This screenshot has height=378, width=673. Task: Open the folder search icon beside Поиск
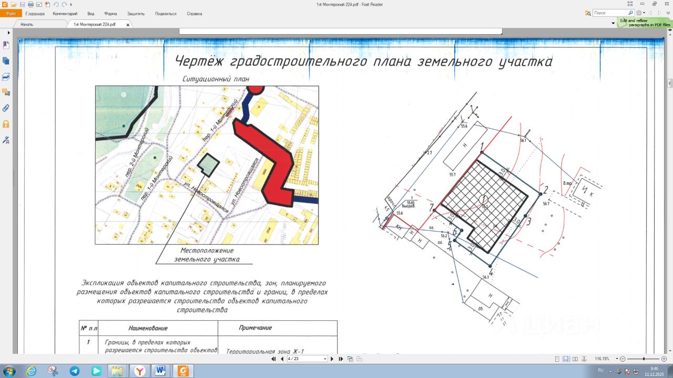(587, 13)
